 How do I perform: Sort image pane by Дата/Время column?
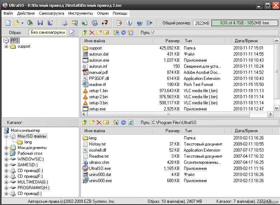[x=252, y=41]
